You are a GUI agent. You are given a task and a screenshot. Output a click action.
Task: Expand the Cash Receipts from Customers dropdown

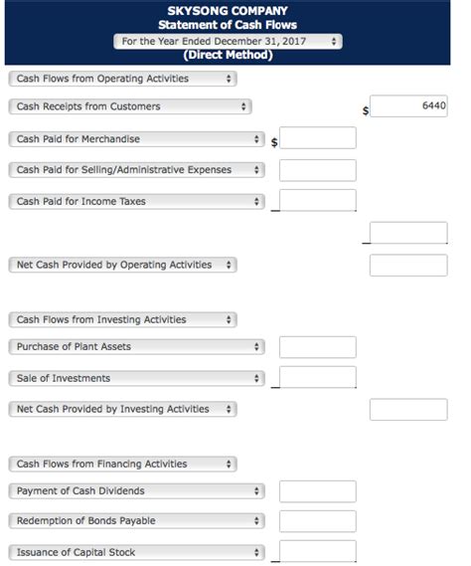(x=130, y=106)
